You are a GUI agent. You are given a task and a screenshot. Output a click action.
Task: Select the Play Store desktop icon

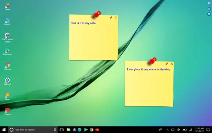[x=7, y=52]
